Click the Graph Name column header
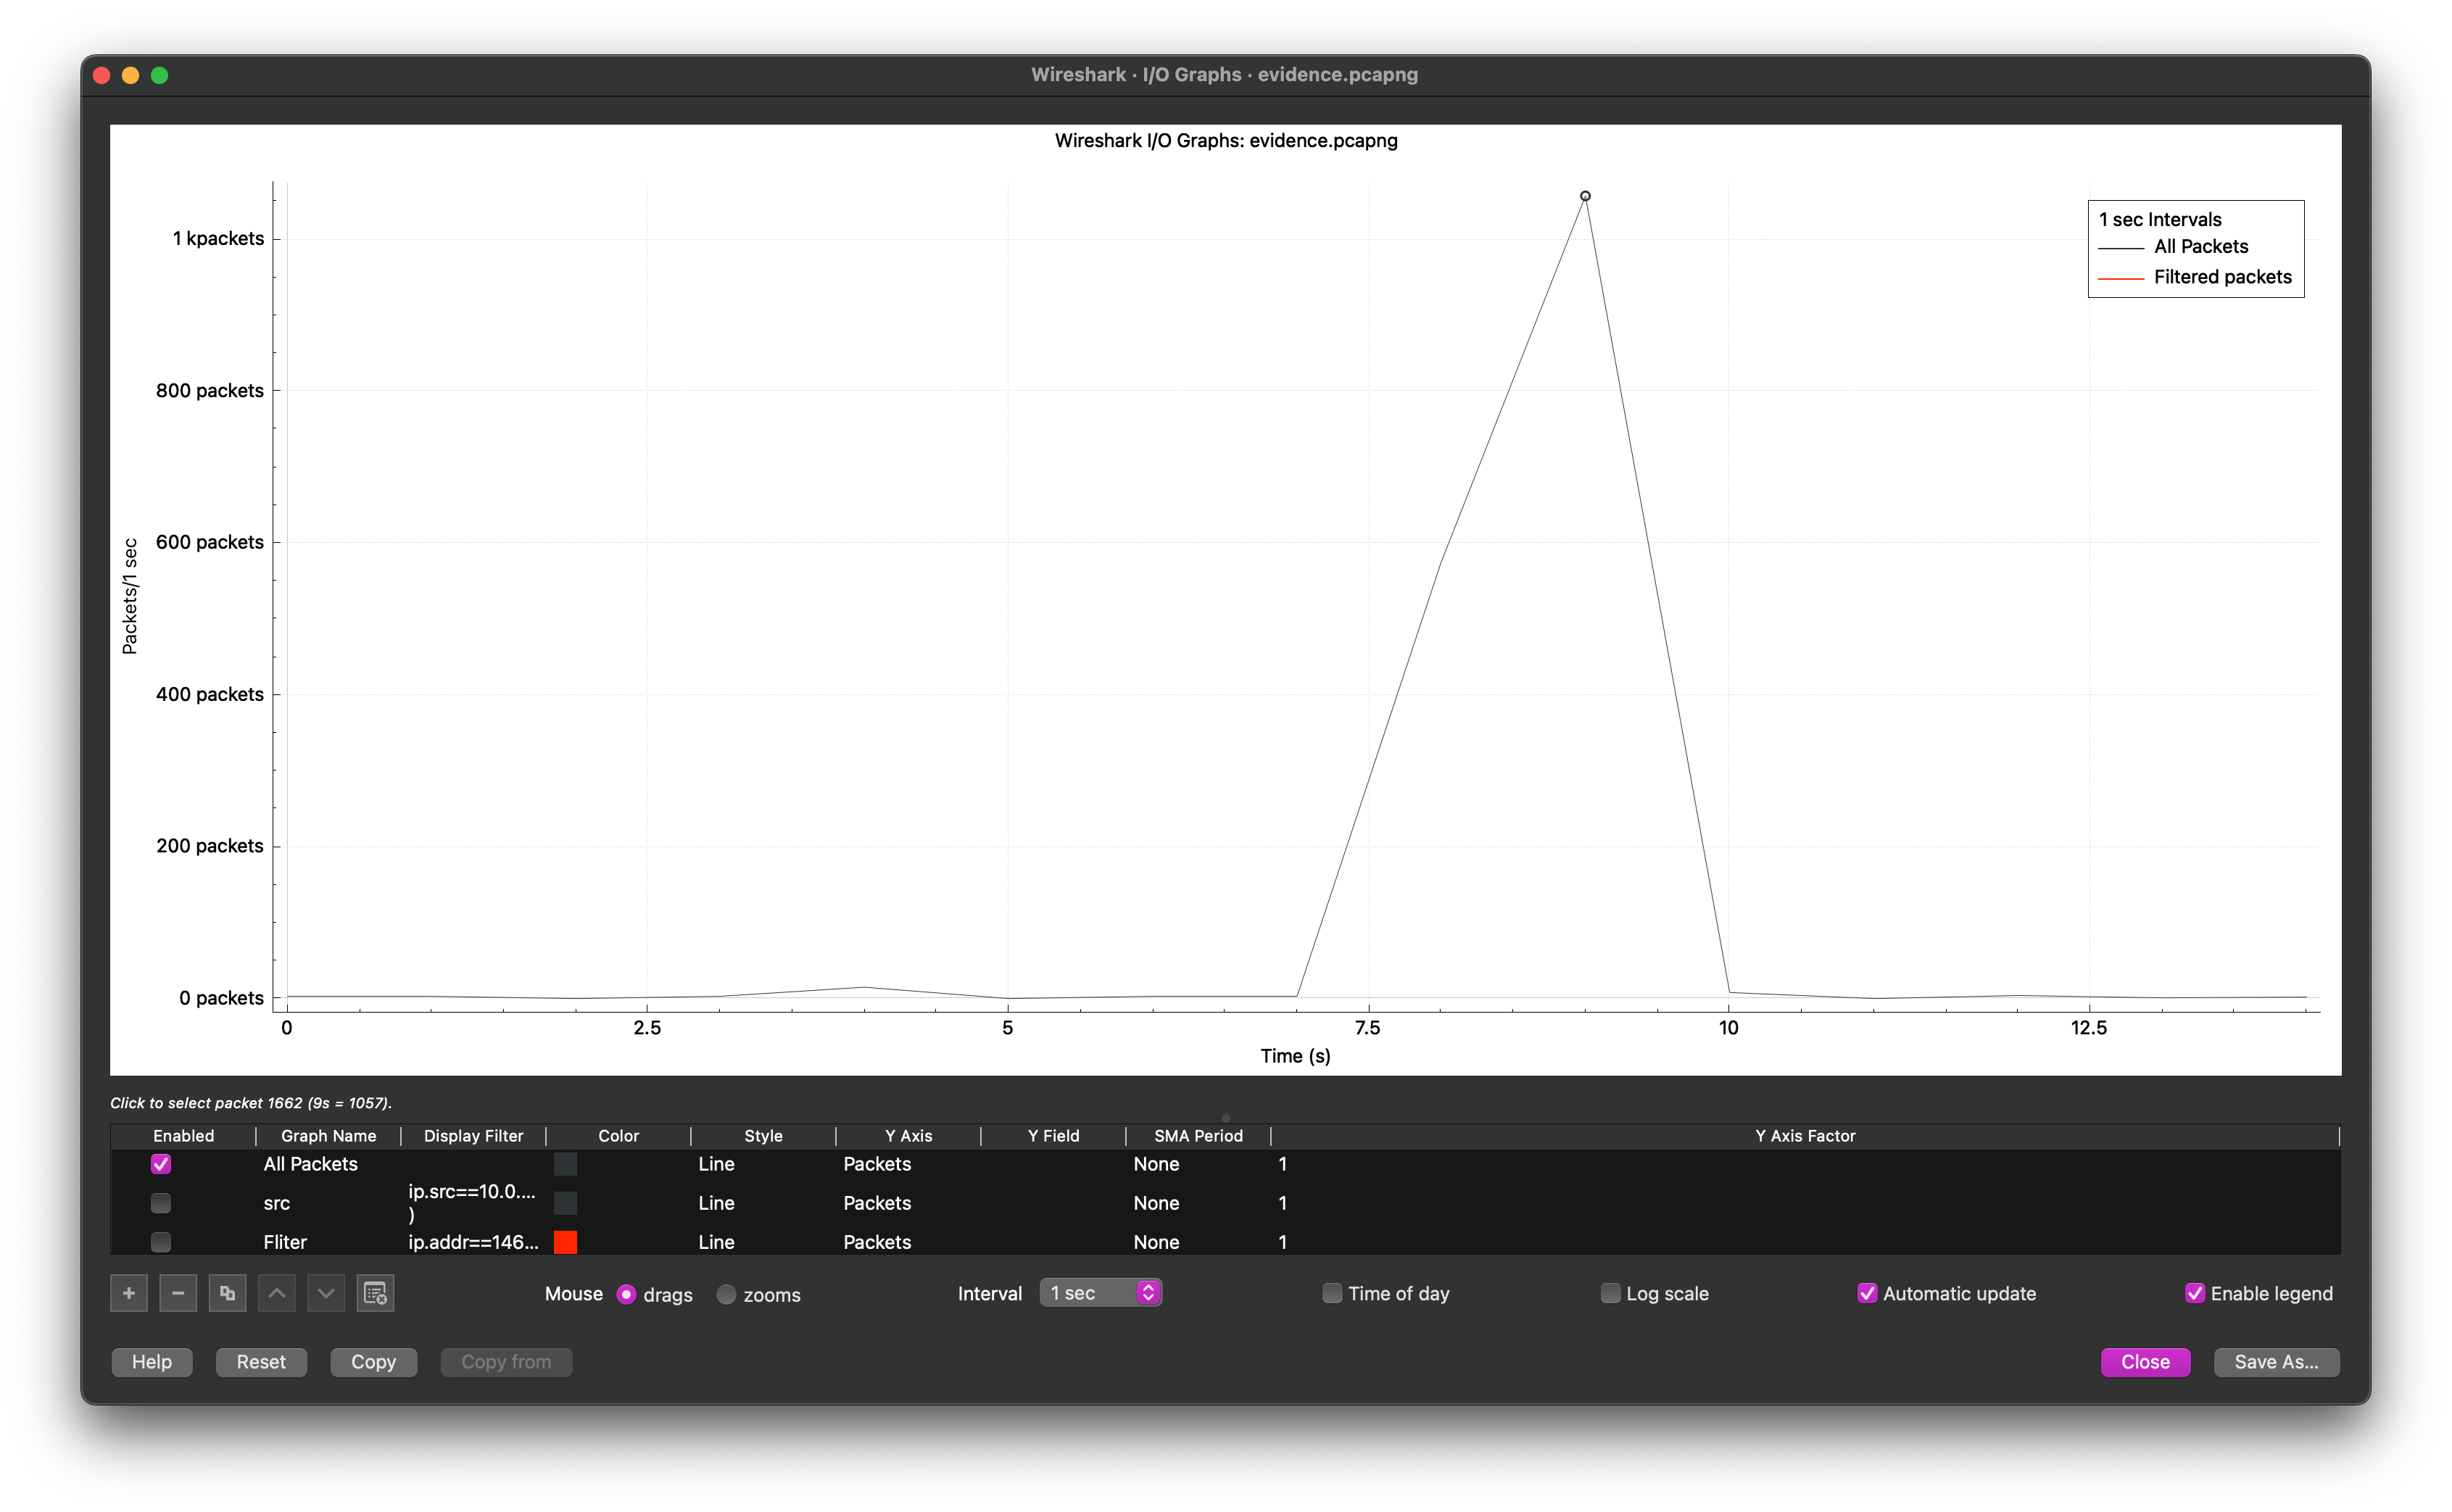Viewport: 2452px width, 1512px height. pyautogui.click(x=328, y=1136)
